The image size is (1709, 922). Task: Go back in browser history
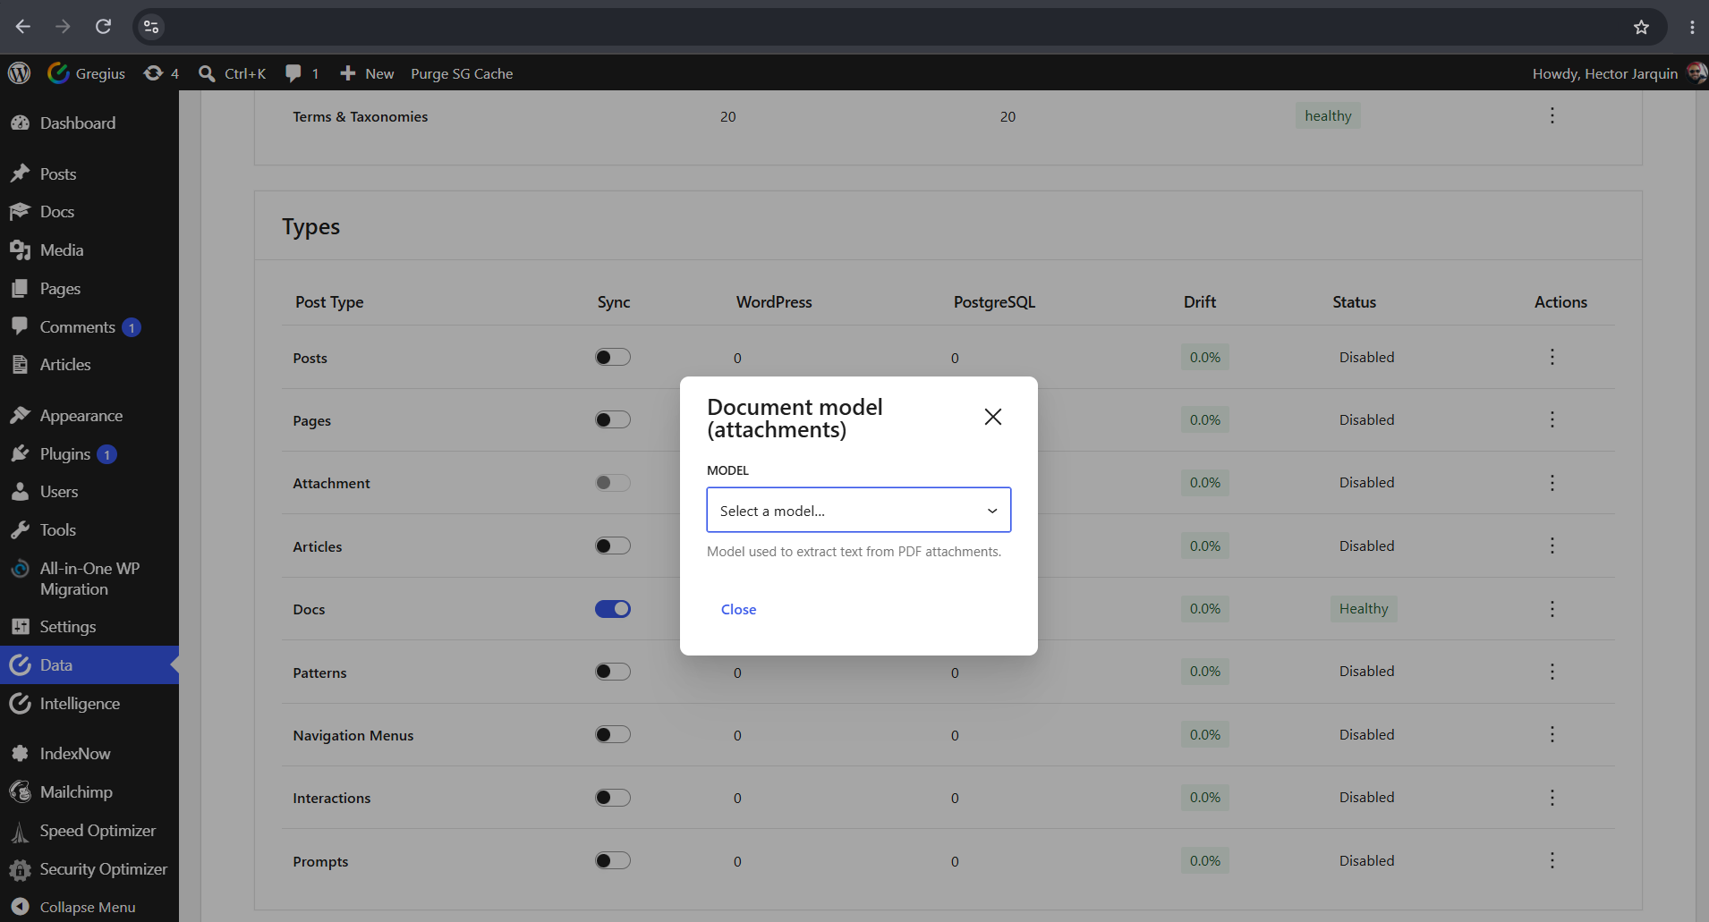coord(23,27)
